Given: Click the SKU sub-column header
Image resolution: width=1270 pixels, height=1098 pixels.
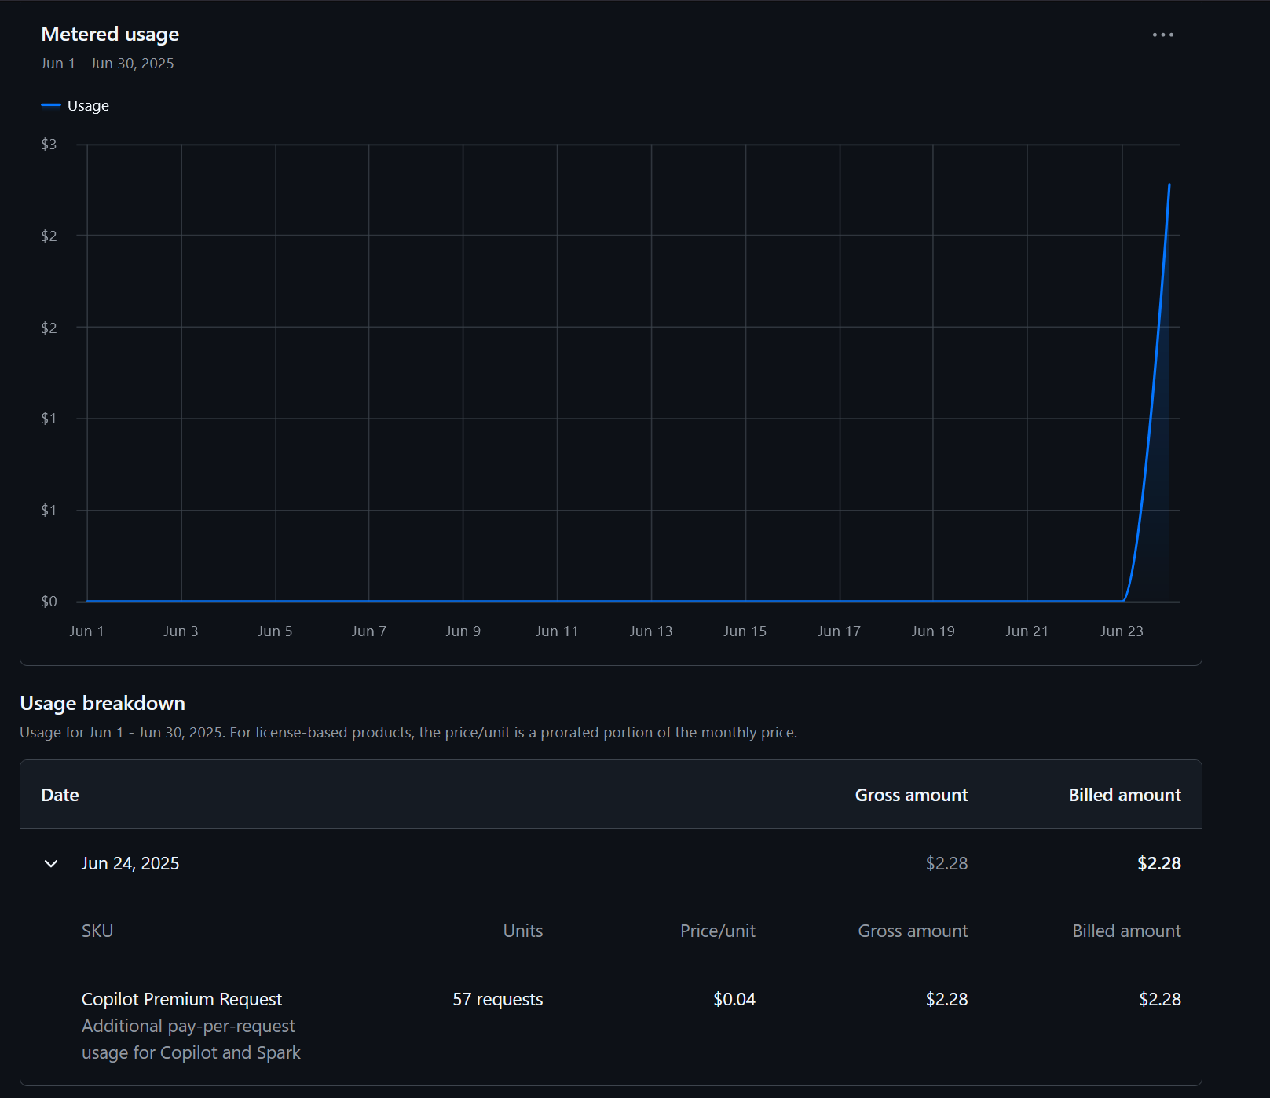Looking at the screenshot, I should tap(97, 931).
